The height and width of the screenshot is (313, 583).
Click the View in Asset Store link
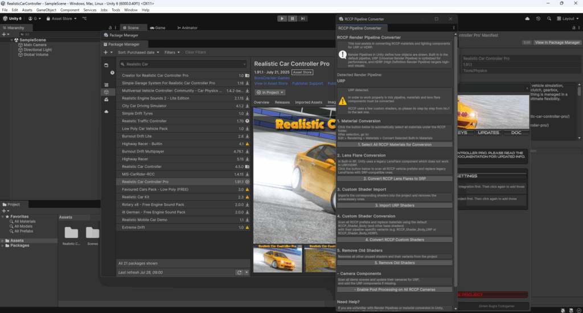(271, 84)
